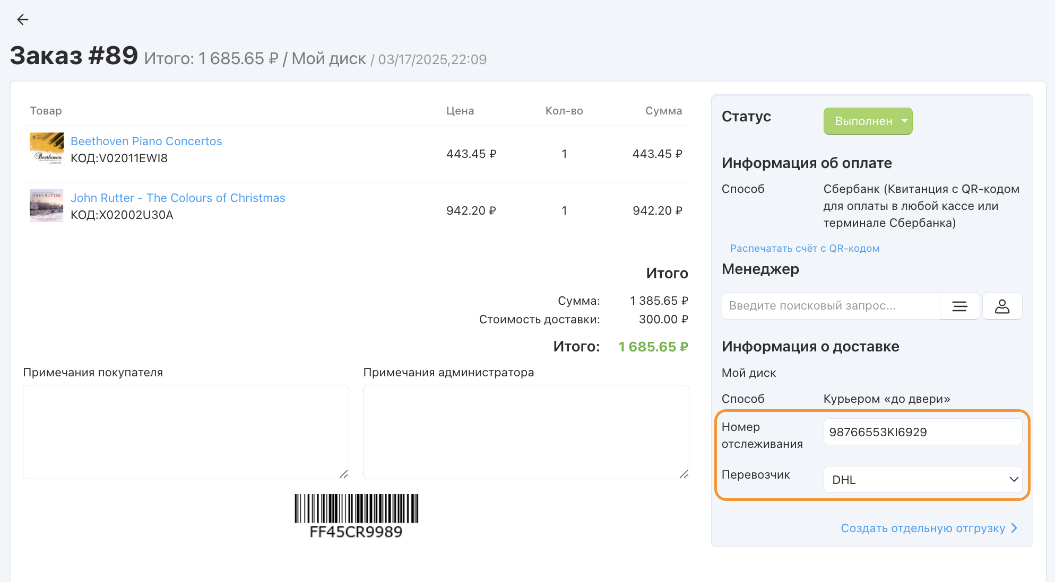
Task: Open the John Rutter album cover thumbnail
Action: [47, 205]
